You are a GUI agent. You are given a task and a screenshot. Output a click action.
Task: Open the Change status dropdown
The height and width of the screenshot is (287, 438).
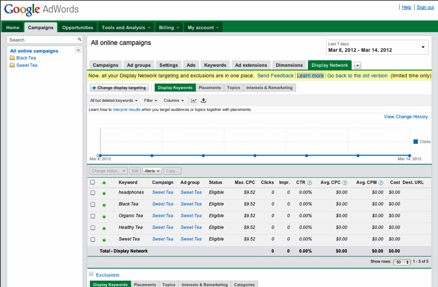[108, 171]
